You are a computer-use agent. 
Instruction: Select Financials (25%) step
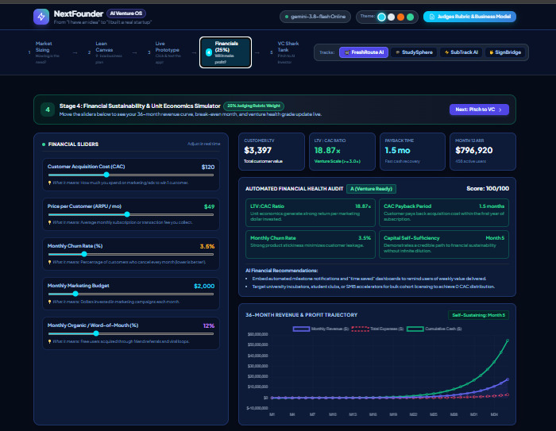tap(226, 52)
